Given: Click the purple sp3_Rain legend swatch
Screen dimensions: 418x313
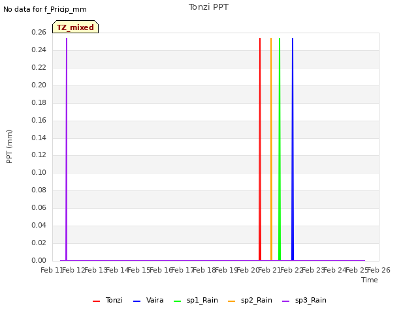Looking at the screenshot, I should pos(286,301).
